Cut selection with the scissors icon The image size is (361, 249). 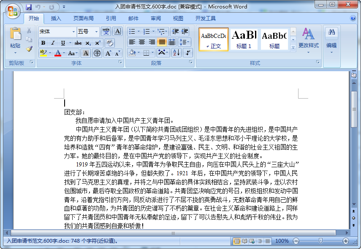click(29, 31)
